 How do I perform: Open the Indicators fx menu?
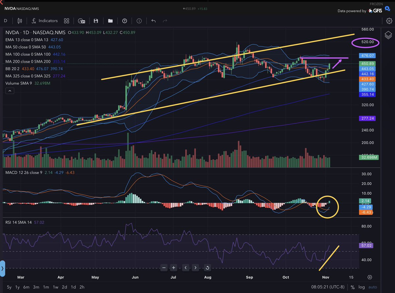tap(44, 21)
